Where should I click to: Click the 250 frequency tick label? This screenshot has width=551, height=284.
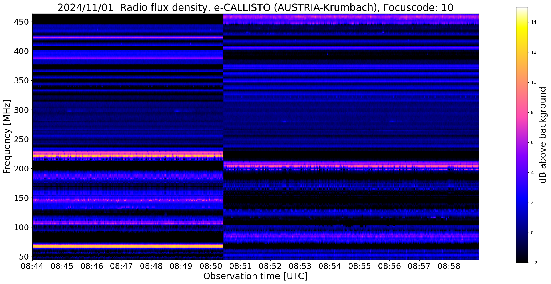tap(22, 139)
